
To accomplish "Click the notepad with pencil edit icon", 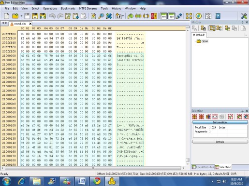I will [68, 16].
